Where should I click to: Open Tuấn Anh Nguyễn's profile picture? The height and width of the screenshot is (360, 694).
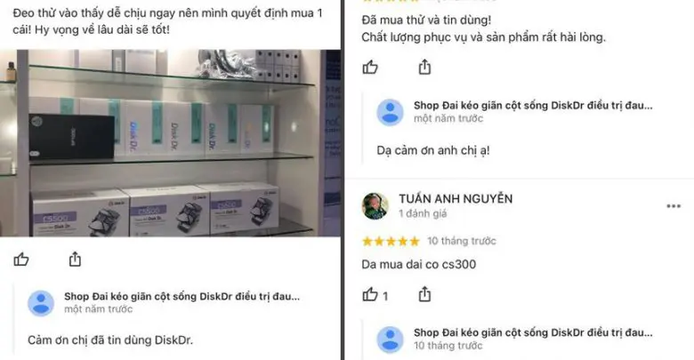pyautogui.click(x=375, y=205)
